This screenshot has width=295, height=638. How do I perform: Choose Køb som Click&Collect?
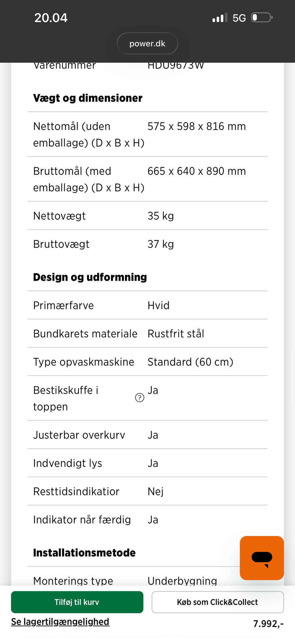tap(218, 602)
